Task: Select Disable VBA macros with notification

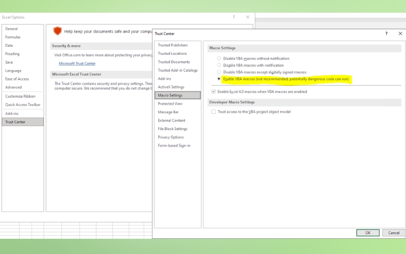Action: click(x=219, y=65)
